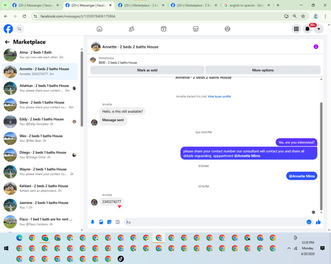331x264 pixels.
Task: Open Windows Start menu
Action: click(6, 248)
